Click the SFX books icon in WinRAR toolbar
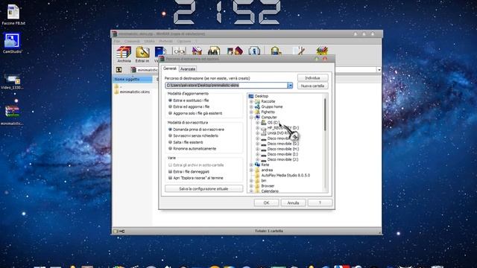Viewport: 477px width, 268px height. click(322, 51)
